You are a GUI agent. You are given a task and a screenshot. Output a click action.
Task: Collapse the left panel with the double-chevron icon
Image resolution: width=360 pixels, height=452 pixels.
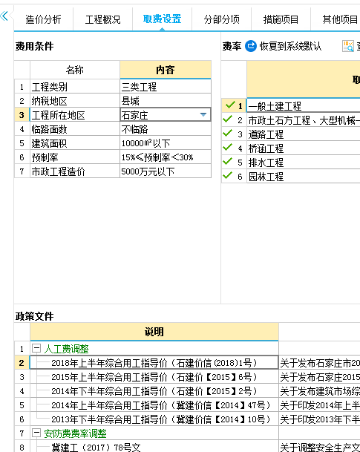pos(4,16)
